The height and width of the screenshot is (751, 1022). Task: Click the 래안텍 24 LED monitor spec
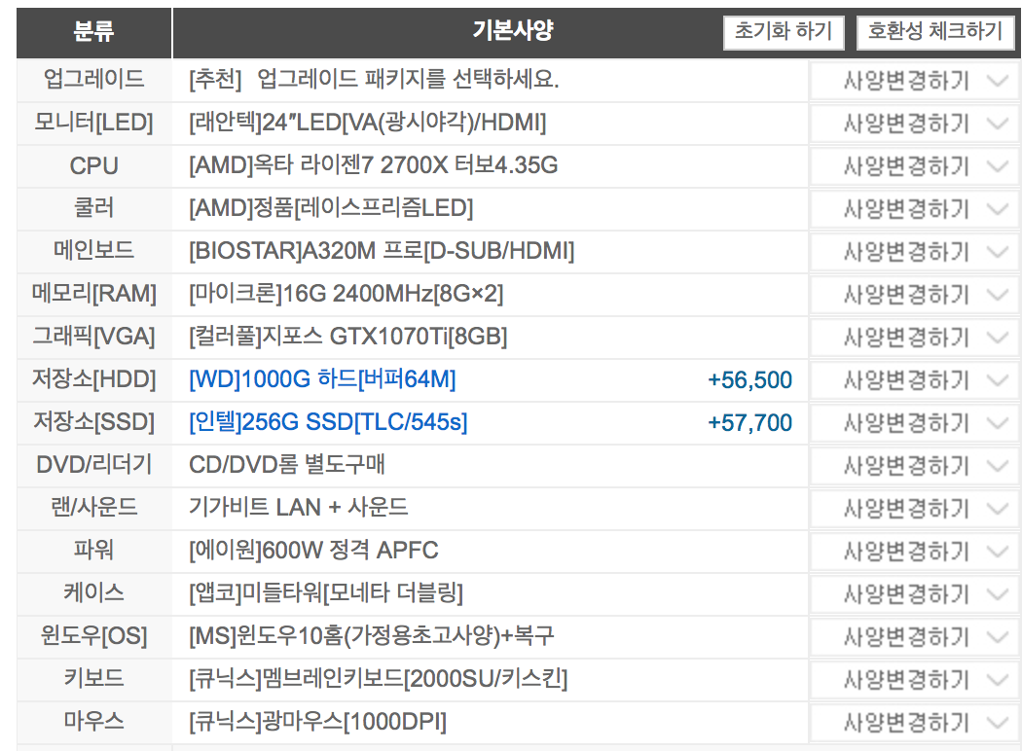click(368, 123)
